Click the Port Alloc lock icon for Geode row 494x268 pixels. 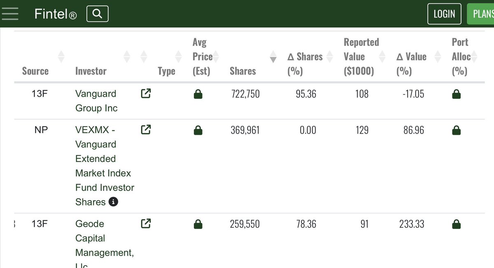(456, 224)
